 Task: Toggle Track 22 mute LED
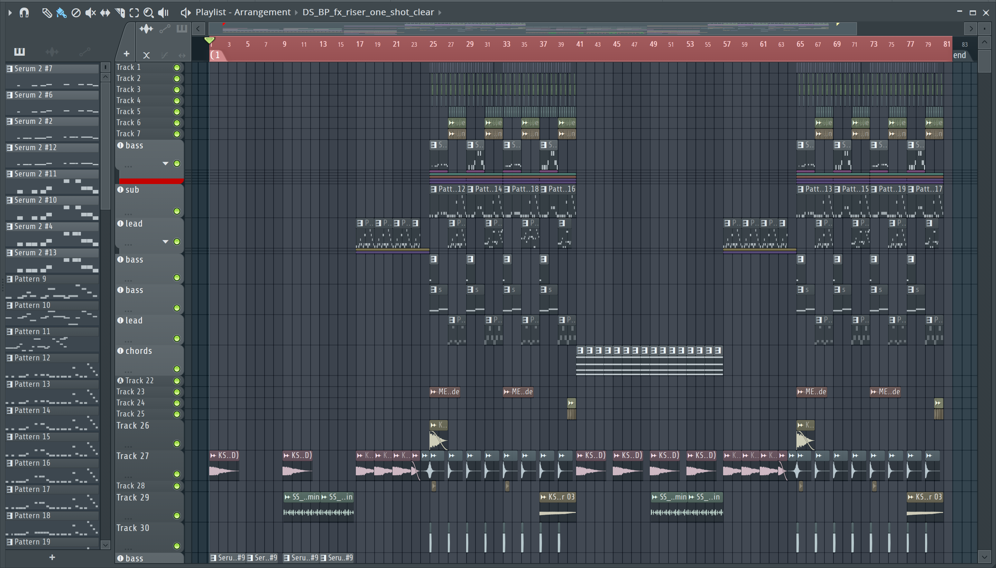[x=177, y=381]
